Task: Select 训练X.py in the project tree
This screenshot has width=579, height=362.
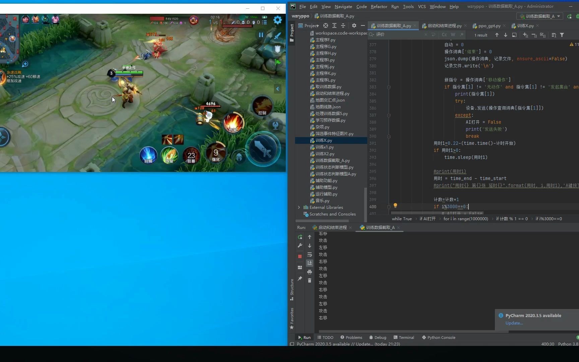Action: 324,140
